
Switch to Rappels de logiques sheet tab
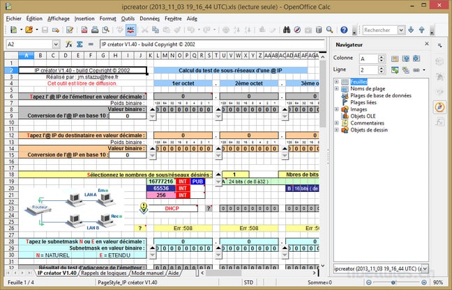tap(104, 273)
